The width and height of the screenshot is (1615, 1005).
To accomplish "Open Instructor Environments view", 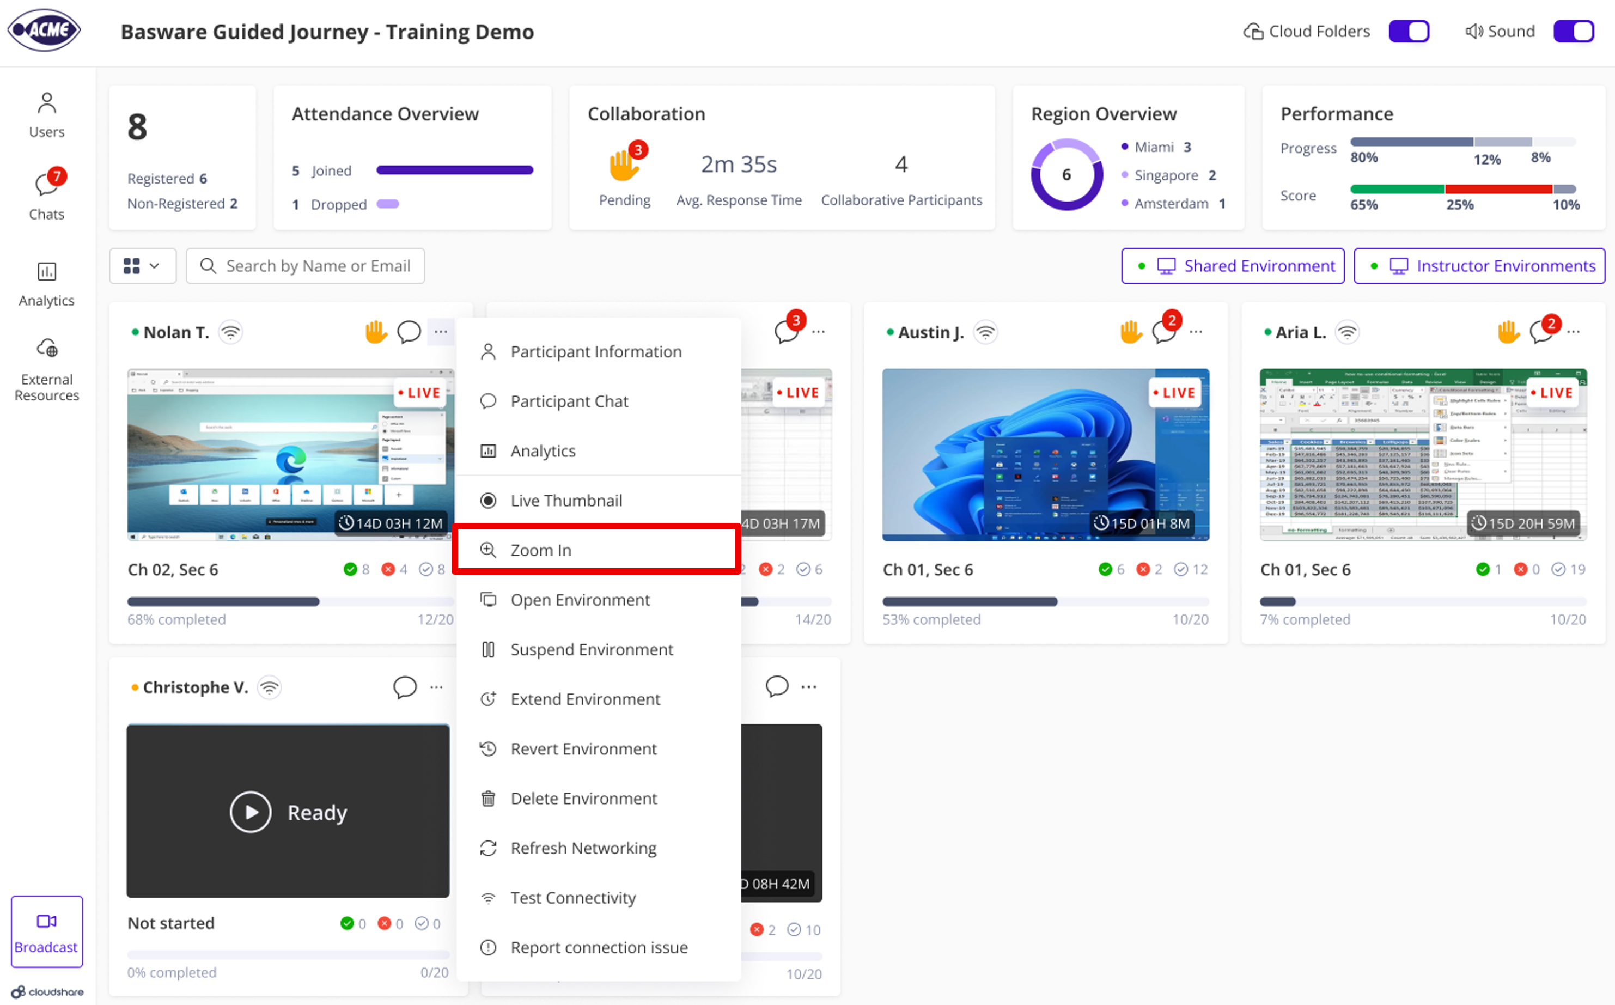I will click(1479, 265).
